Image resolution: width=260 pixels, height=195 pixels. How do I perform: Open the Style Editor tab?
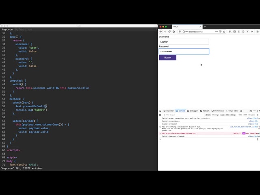(x=232, y=111)
